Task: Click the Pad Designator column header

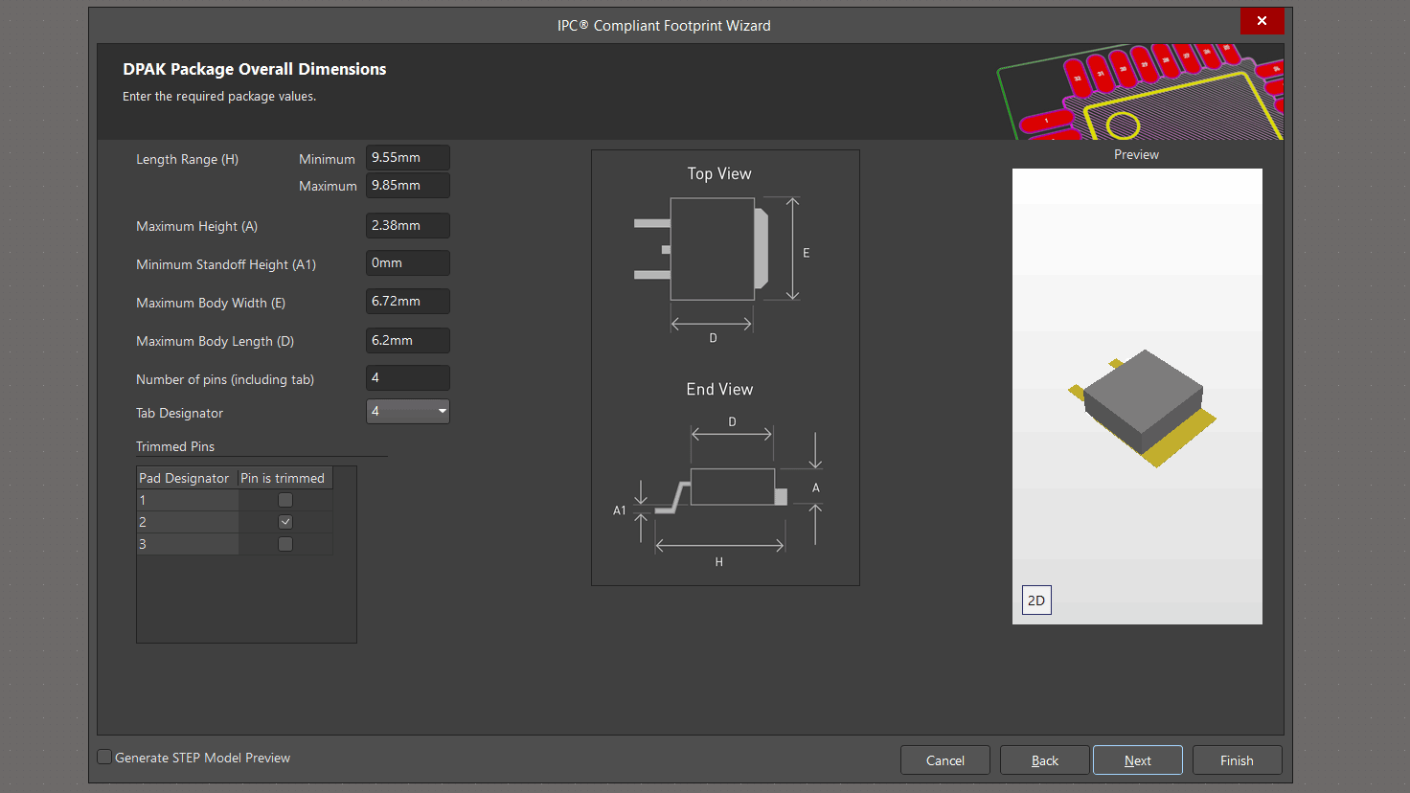Action: [185, 478]
